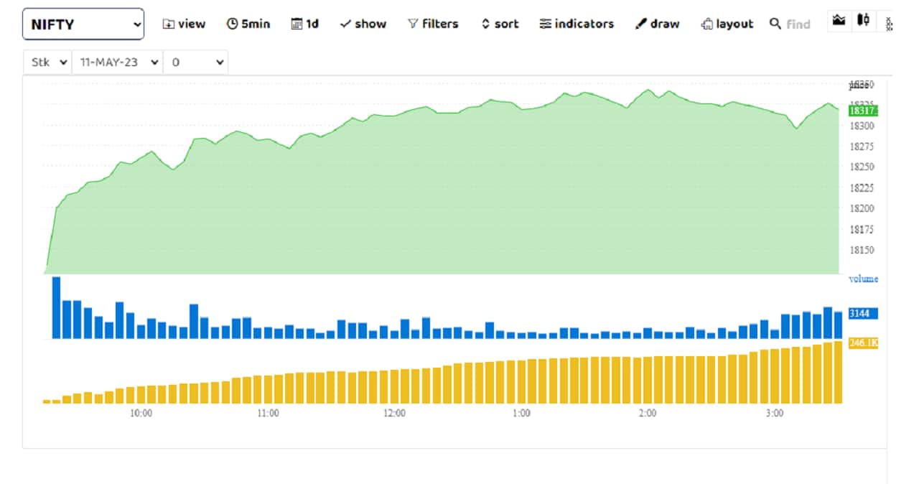Open the 1d calendar range option
This screenshot has width=919, height=484.
305,24
